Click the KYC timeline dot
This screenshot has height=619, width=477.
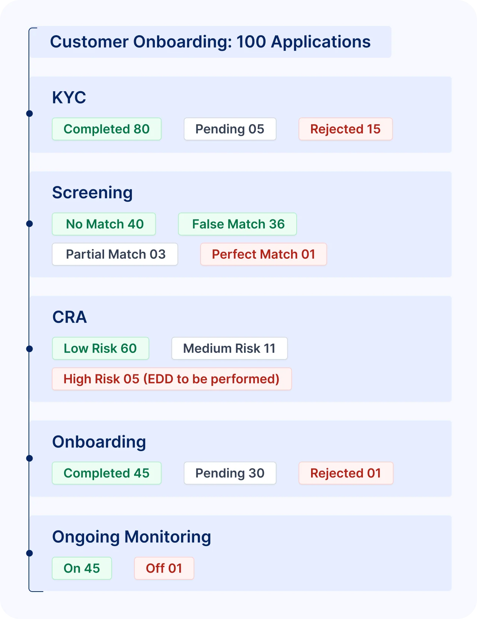pos(30,113)
